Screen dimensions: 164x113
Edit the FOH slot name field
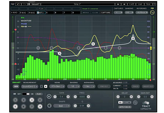(x=41, y=9)
